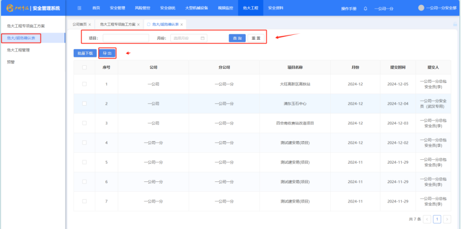Viewport: 461px width, 229px height.
Task: Open the 风险管控 top menu
Action: [x=143, y=8]
